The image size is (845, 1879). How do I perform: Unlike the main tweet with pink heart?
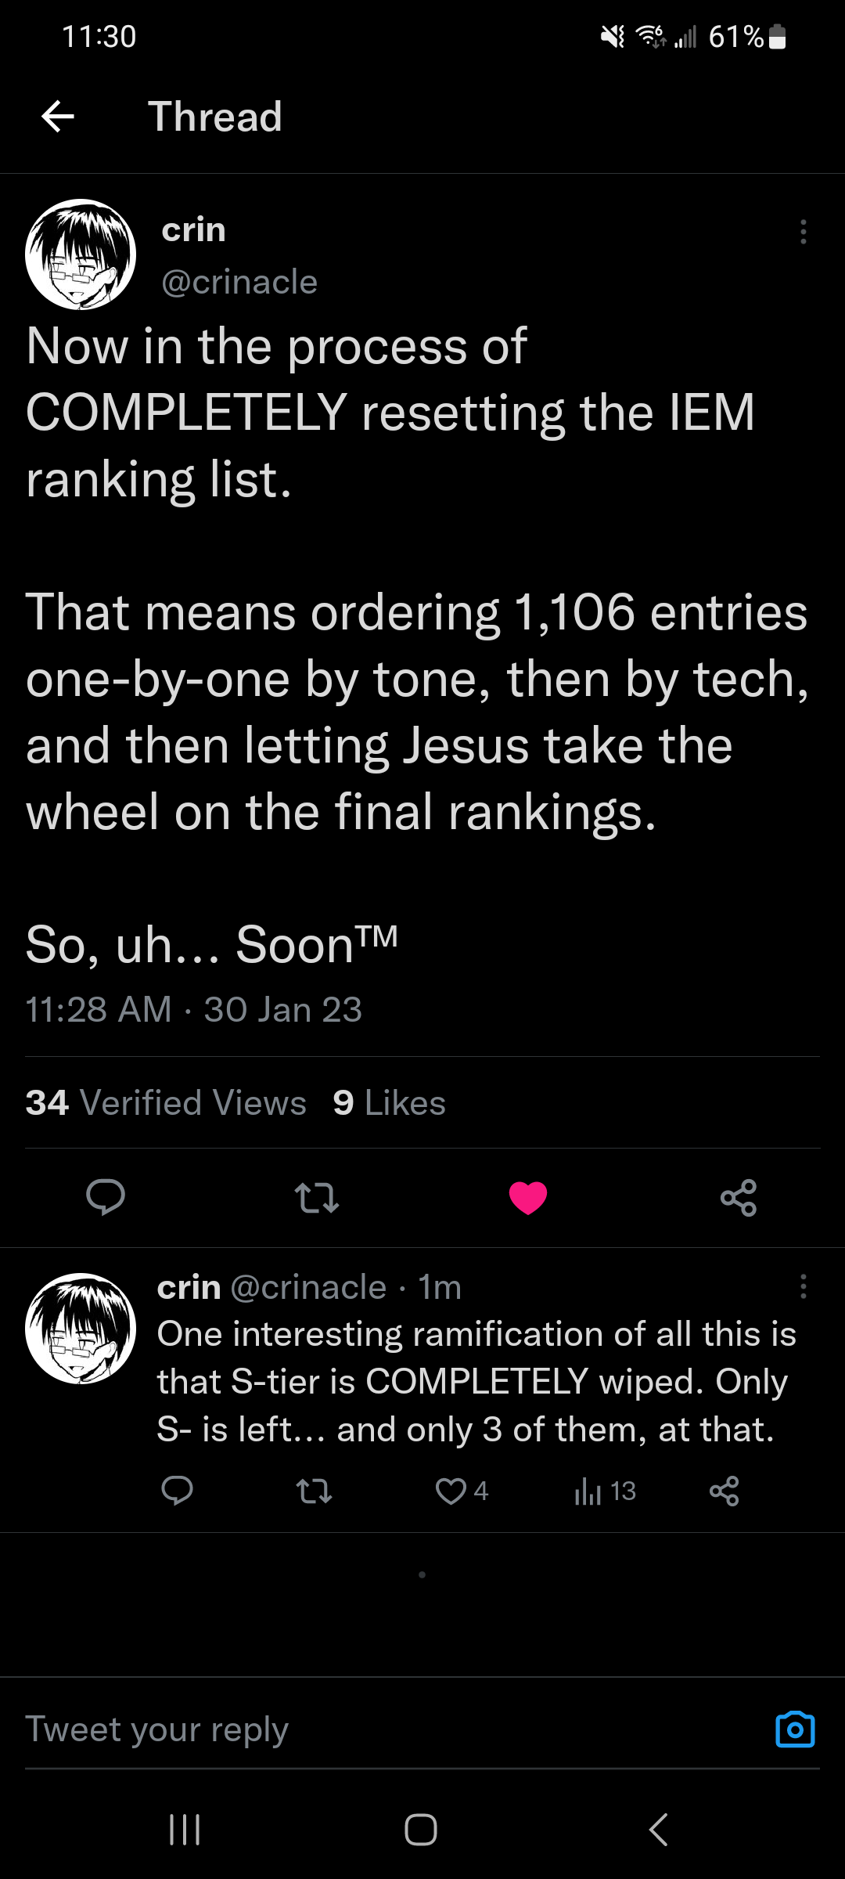(528, 1198)
